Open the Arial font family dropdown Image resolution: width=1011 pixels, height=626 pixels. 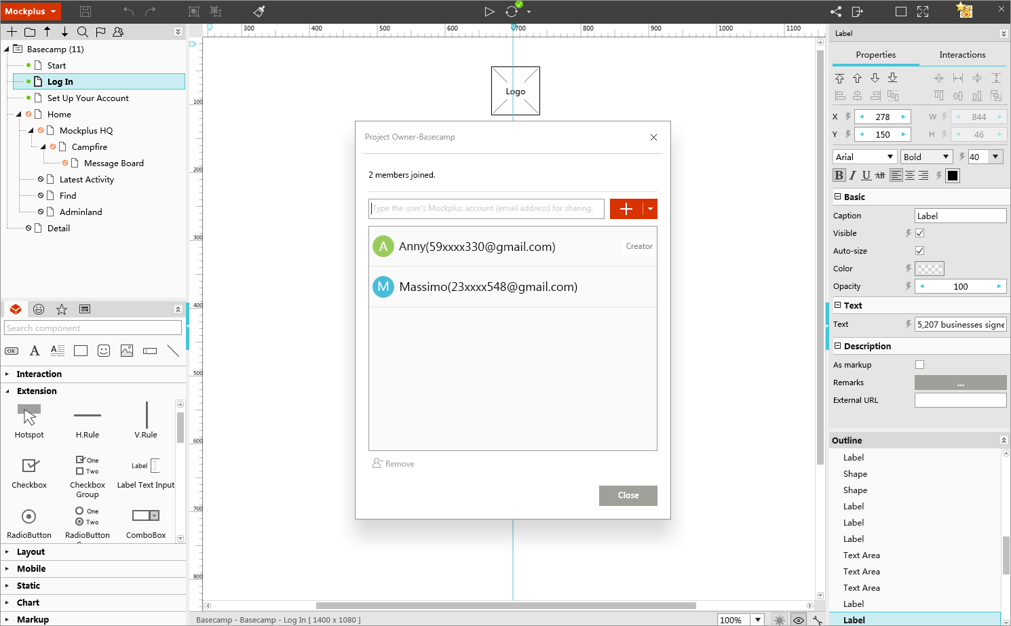click(865, 157)
